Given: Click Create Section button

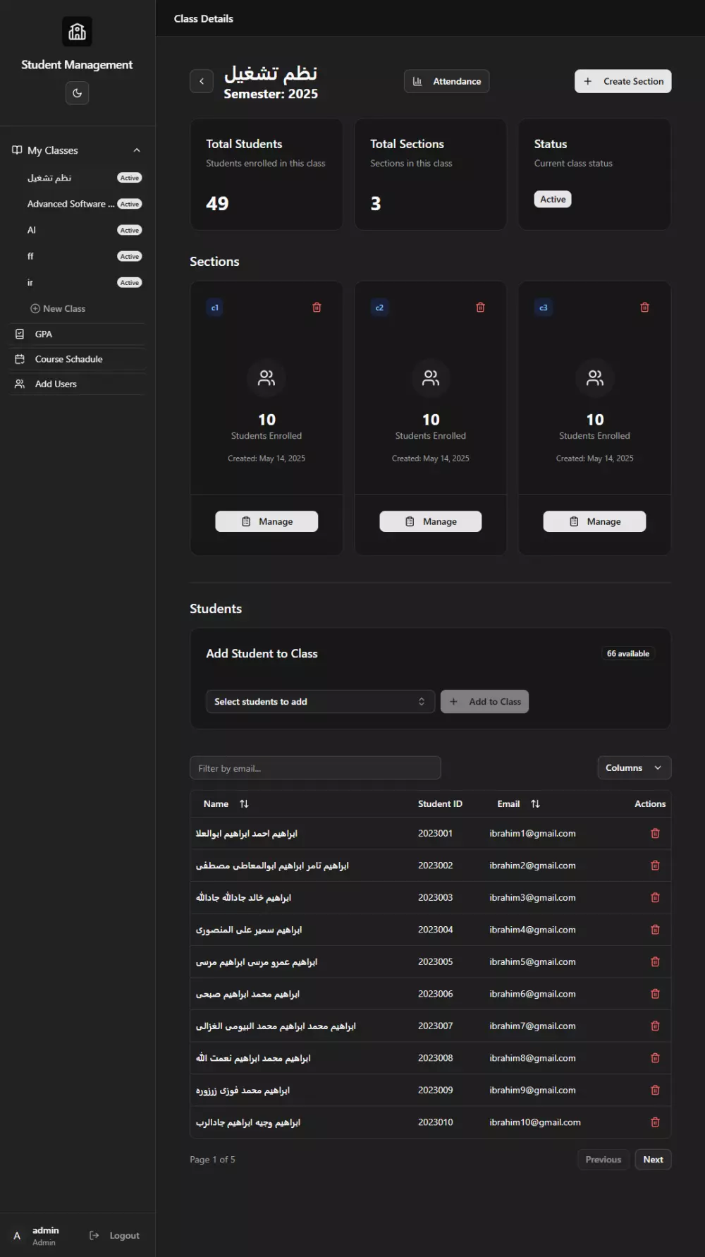Looking at the screenshot, I should pos(623,81).
